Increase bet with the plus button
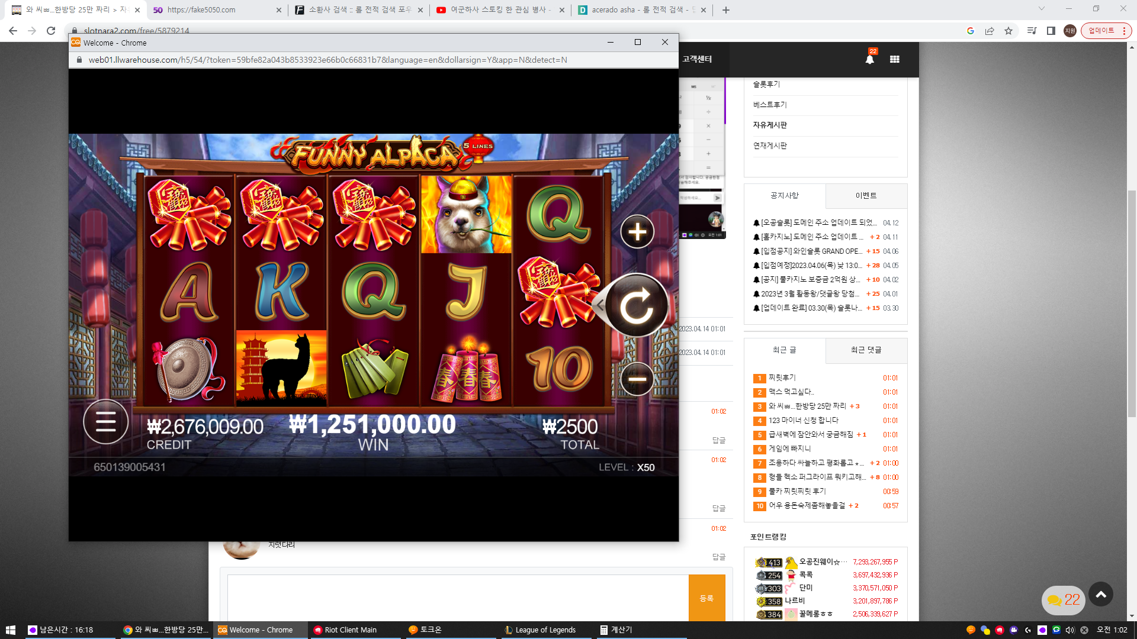This screenshot has width=1137, height=639. pos(637,232)
